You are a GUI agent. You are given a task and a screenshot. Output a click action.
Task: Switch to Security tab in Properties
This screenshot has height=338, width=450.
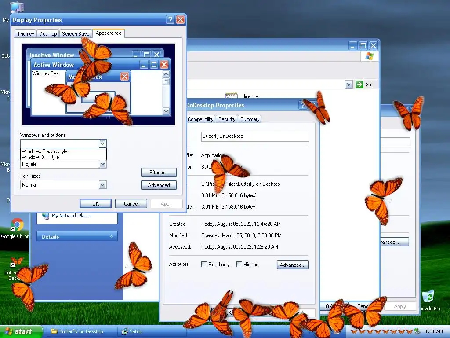(x=227, y=119)
